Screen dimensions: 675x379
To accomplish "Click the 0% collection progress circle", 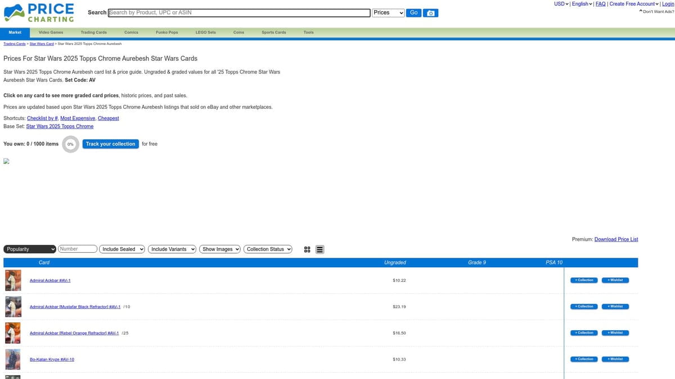I will tap(70, 144).
